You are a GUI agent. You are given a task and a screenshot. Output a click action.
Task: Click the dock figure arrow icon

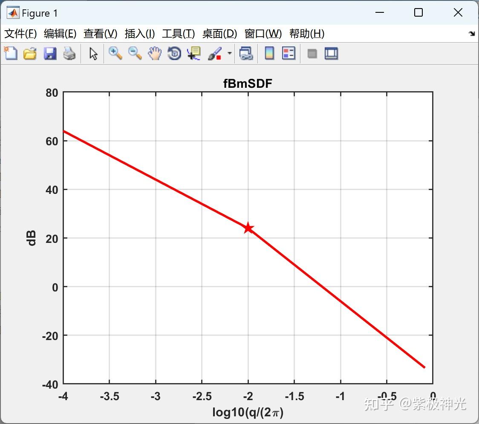point(472,34)
